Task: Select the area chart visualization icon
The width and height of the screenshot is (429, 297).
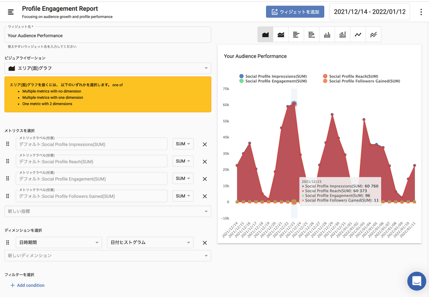Action: pyautogui.click(x=266, y=35)
